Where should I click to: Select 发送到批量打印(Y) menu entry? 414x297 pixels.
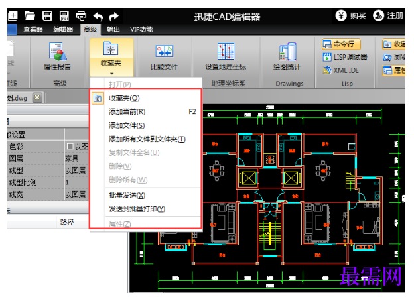click(146, 209)
